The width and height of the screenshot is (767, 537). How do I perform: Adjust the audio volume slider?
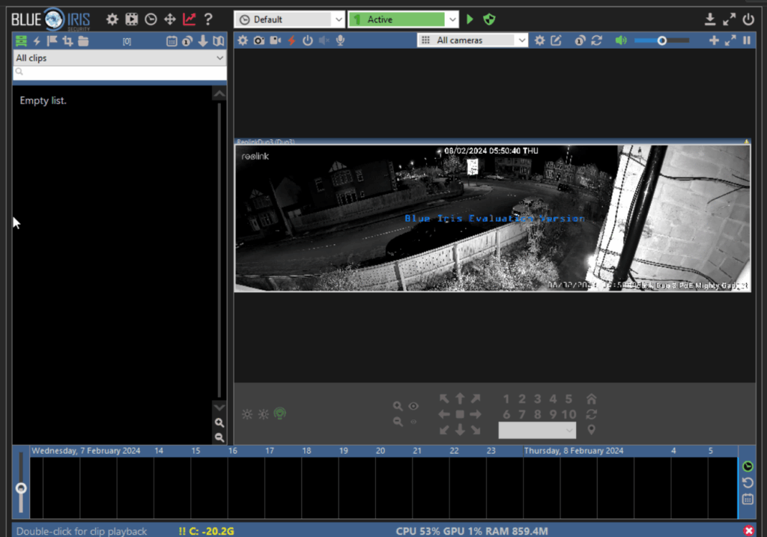coord(661,40)
